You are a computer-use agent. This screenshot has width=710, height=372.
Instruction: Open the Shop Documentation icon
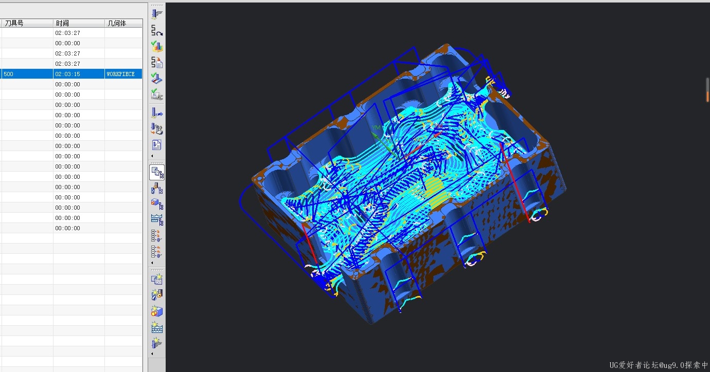pyautogui.click(x=157, y=144)
